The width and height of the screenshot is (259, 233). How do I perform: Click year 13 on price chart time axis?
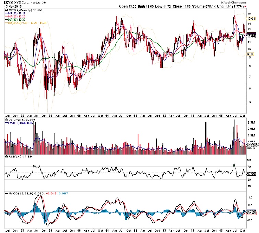point(164,116)
